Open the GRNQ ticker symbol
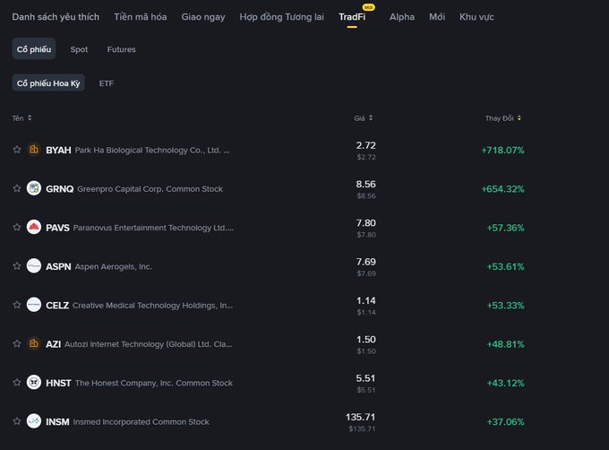This screenshot has height=450, width=609. (59, 189)
